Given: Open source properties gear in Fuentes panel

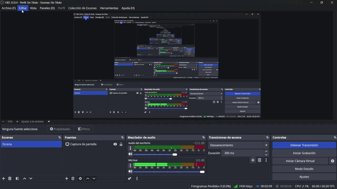Looking at the screenshot, I should coord(80,178).
